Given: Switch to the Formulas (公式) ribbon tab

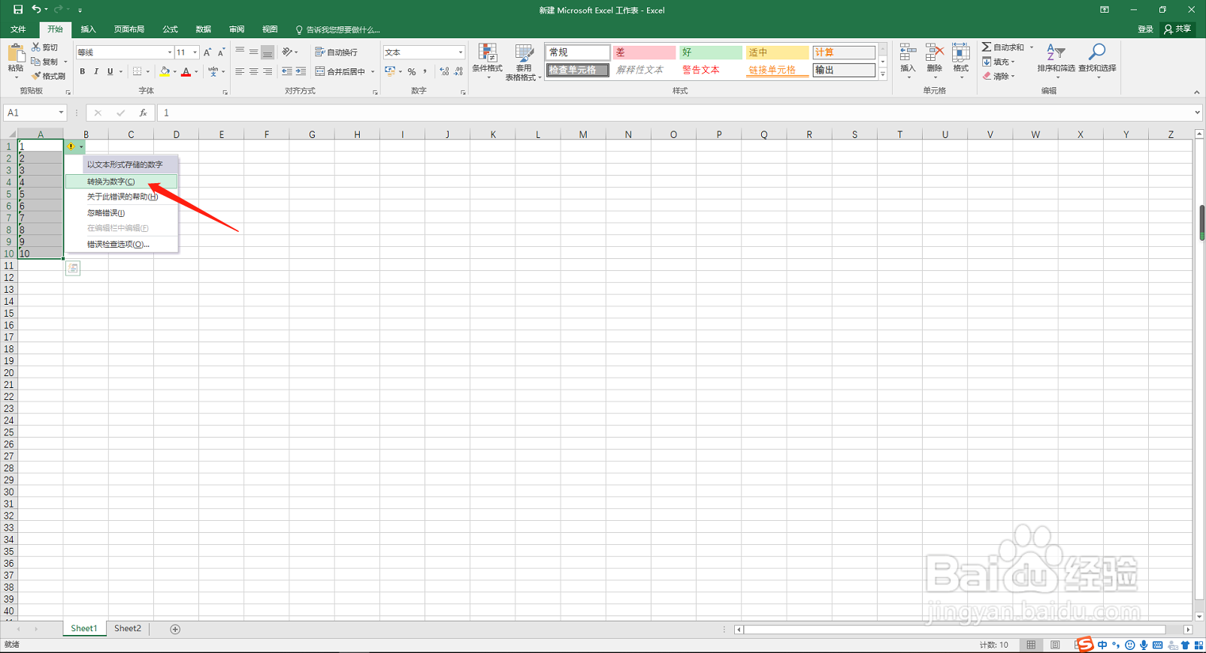Looking at the screenshot, I should pyautogui.click(x=170, y=29).
